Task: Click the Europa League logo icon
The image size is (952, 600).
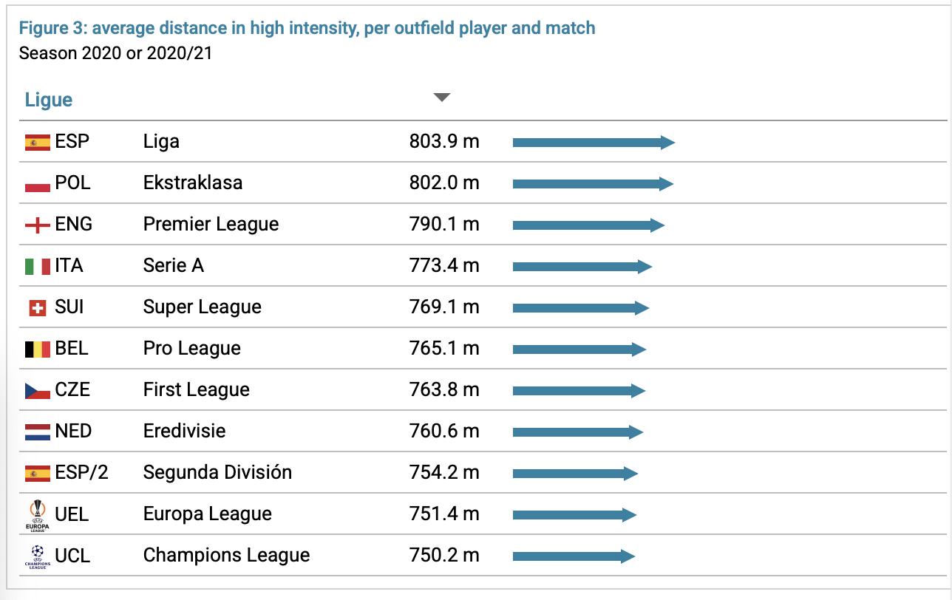Action: tap(37, 515)
